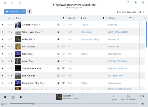
Task: Open the Billie Eilish artist link
Action: (87, 32)
